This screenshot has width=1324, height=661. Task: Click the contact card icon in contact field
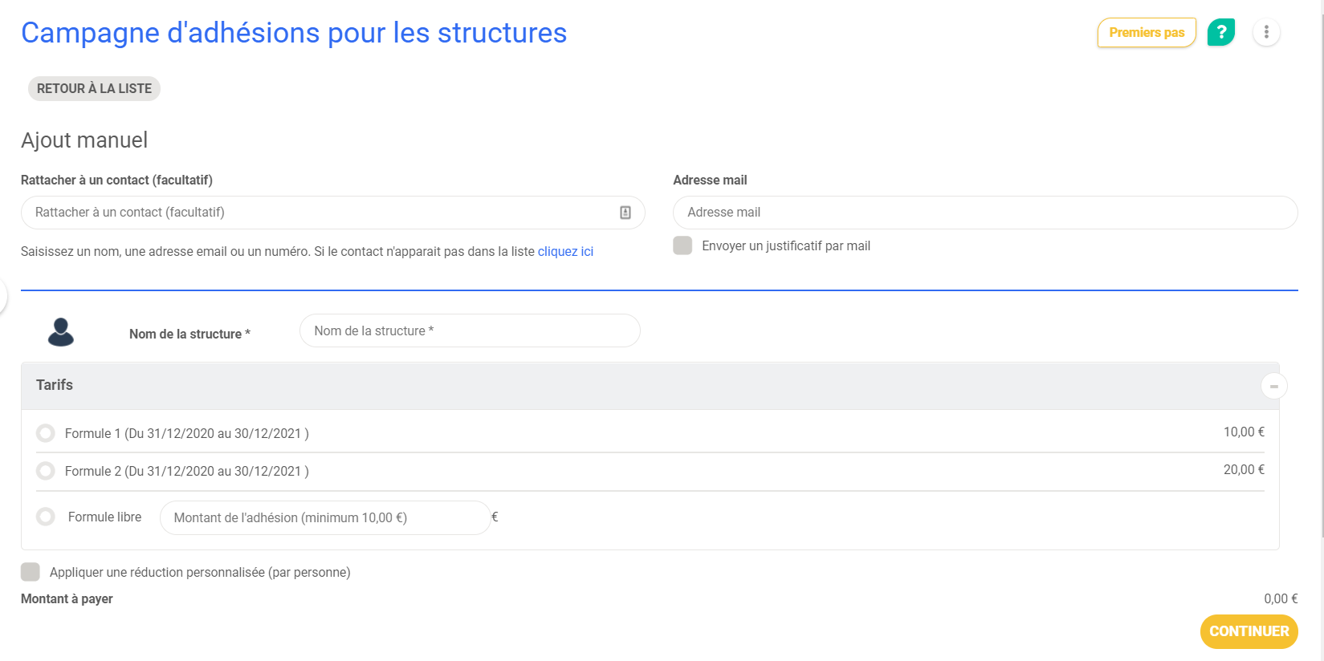pyautogui.click(x=625, y=213)
